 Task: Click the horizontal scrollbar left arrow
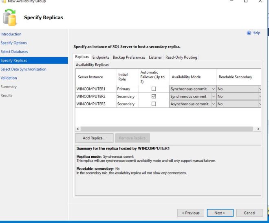[x=78, y=129]
